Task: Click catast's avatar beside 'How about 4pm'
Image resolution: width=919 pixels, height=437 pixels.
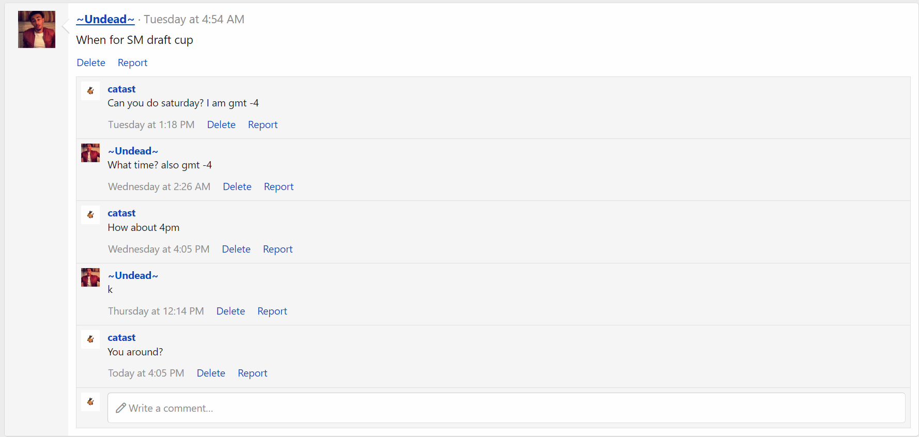Action: click(x=90, y=215)
